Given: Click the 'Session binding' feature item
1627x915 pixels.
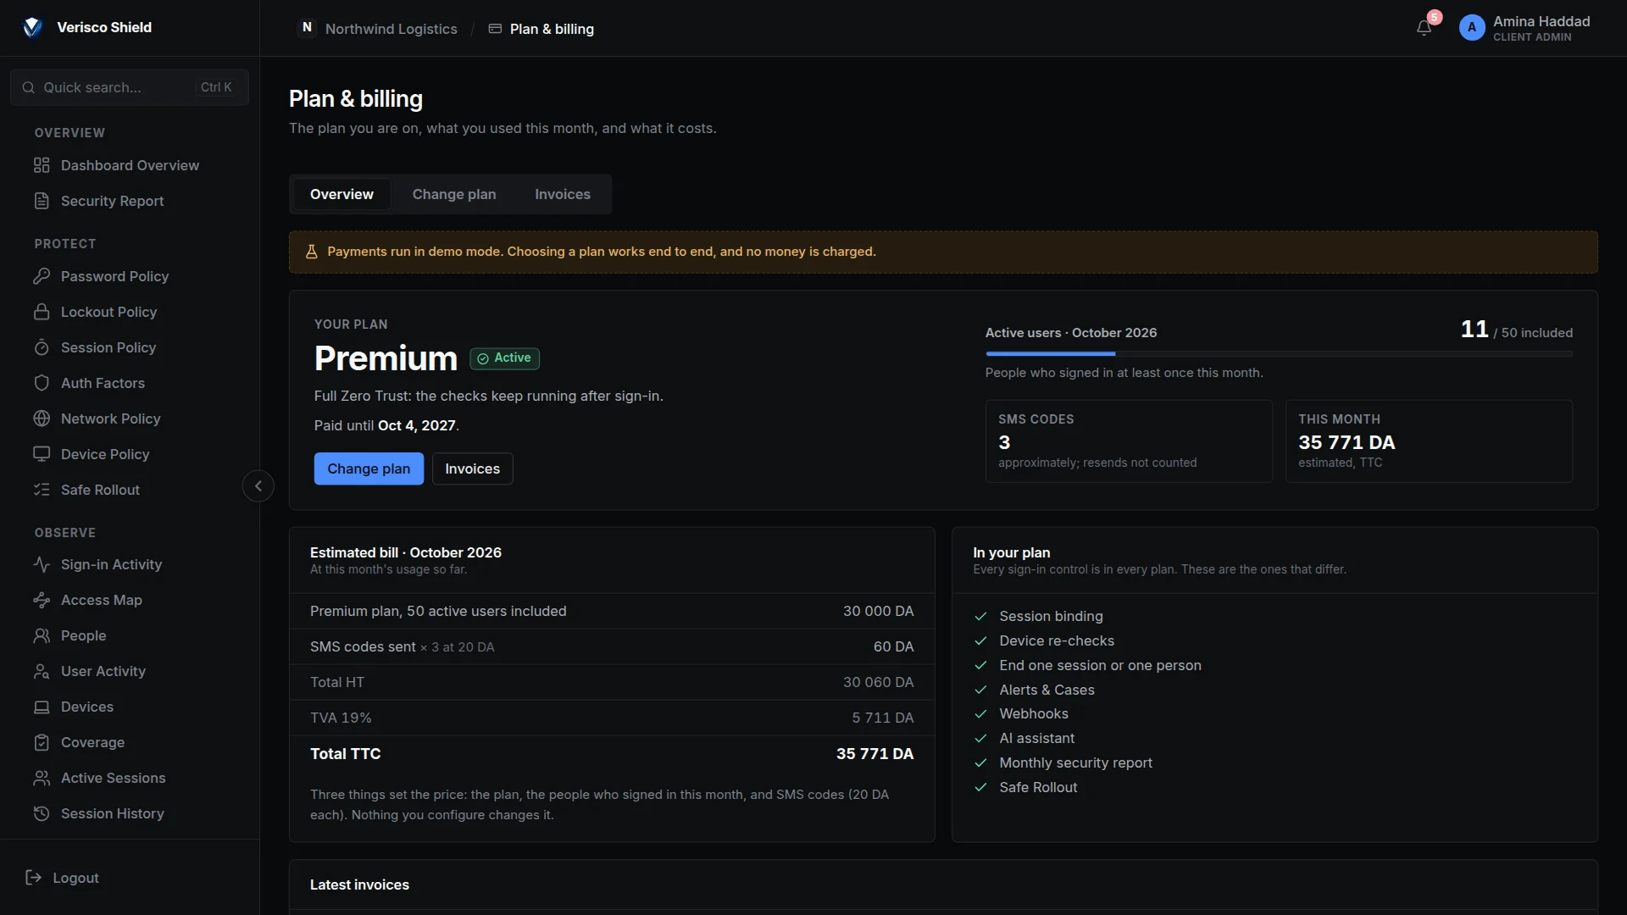Looking at the screenshot, I should point(1051,617).
